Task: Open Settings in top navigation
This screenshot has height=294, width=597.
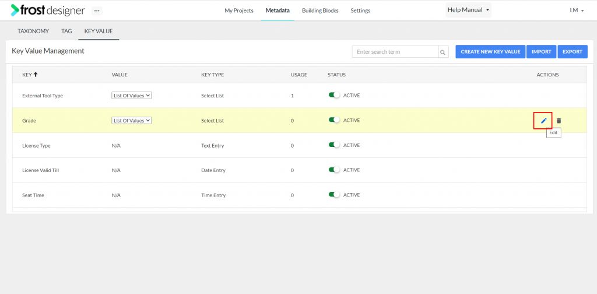Action: click(x=360, y=10)
